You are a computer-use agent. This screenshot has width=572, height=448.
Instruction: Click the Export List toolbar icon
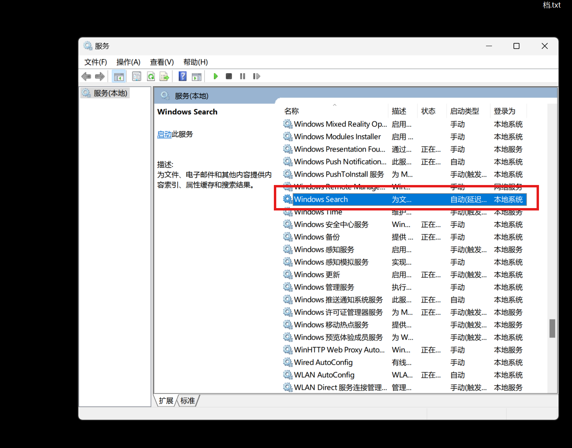[164, 76]
